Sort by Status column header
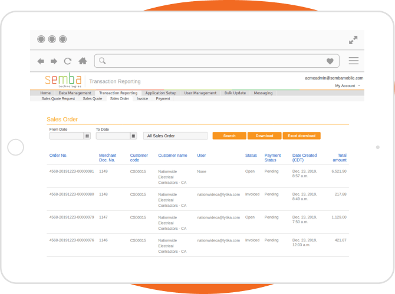Screen dimensions: 395x294 tap(251, 156)
